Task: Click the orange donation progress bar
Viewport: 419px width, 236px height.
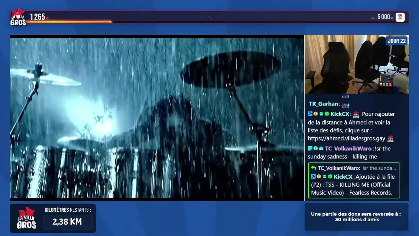Action: click(x=69, y=22)
